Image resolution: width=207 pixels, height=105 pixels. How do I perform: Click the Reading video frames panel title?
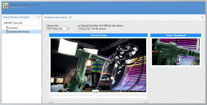click(56, 17)
